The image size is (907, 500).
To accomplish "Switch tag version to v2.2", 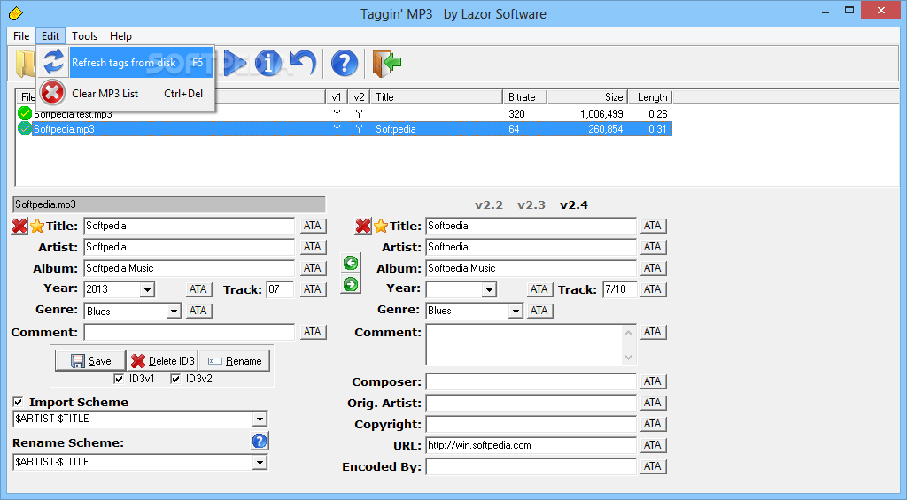I will pyautogui.click(x=489, y=205).
